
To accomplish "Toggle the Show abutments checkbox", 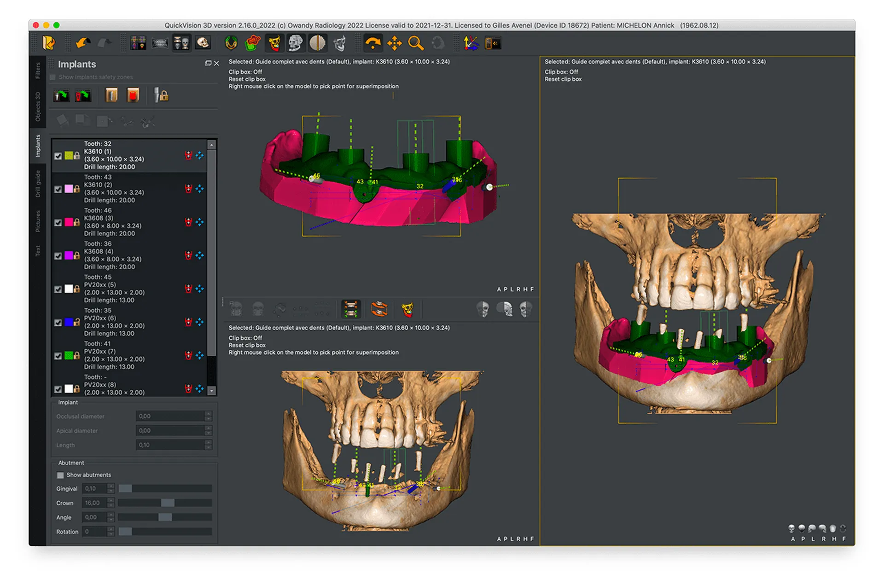I will pyautogui.click(x=60, y=475).
